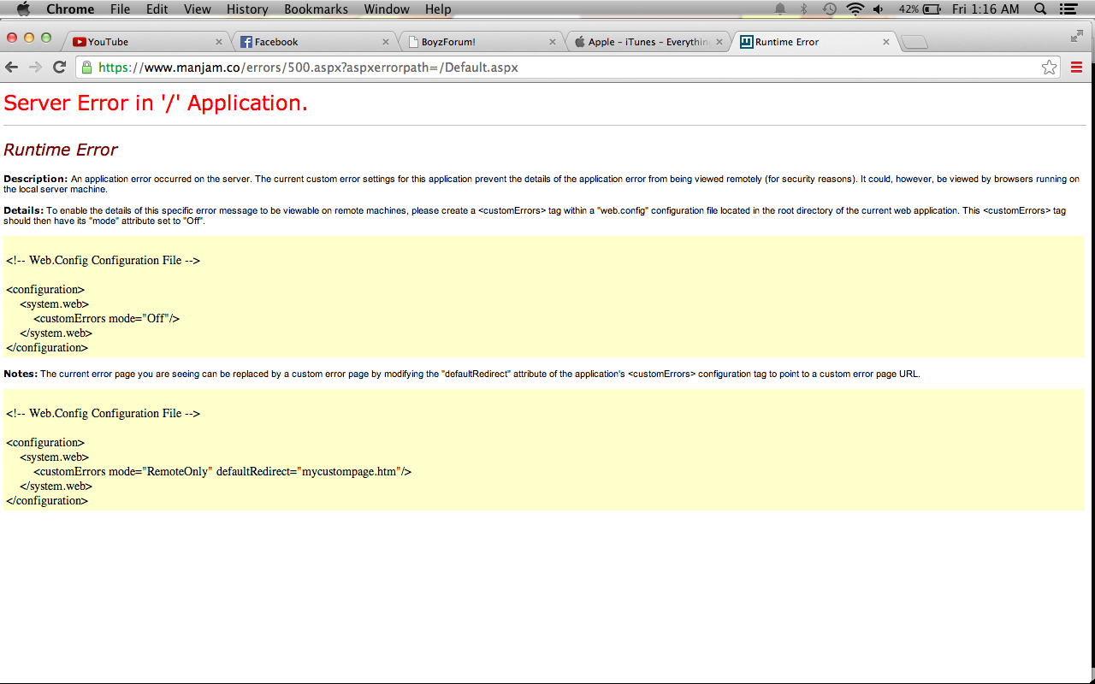1095x684 pixels.
Task: Open the Notification Center list icon
Action: point(1068,9)
